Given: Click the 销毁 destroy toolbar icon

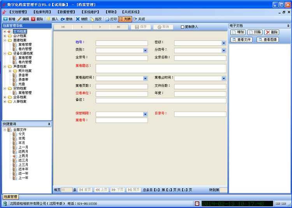Looking at the screenshot, I should (x=78, y=19).
